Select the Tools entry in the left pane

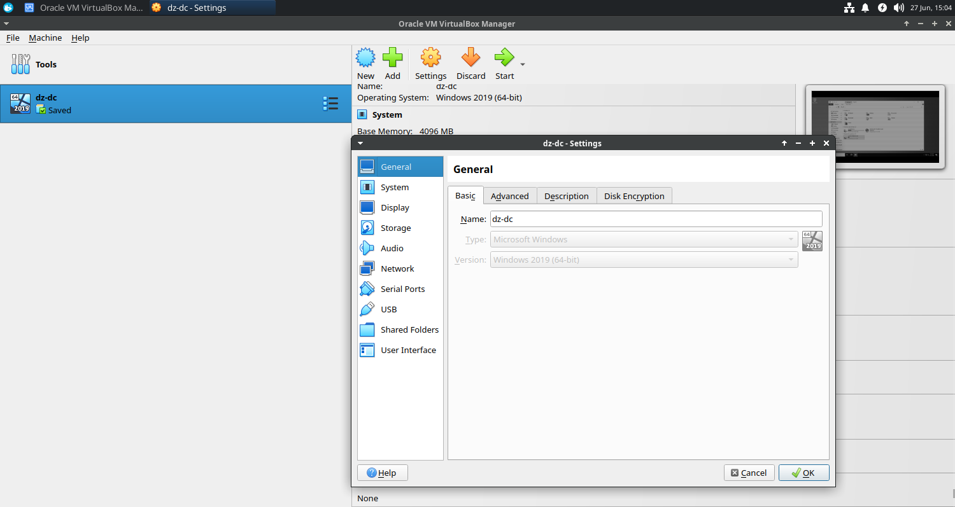176,64
